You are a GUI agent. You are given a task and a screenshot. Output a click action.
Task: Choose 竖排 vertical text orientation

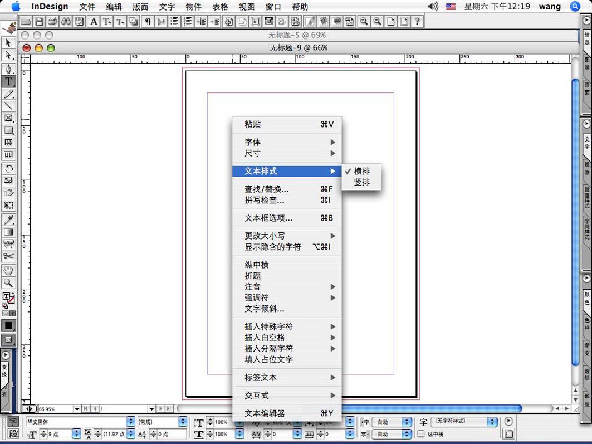pyautogui.click(x=361, y=182)
